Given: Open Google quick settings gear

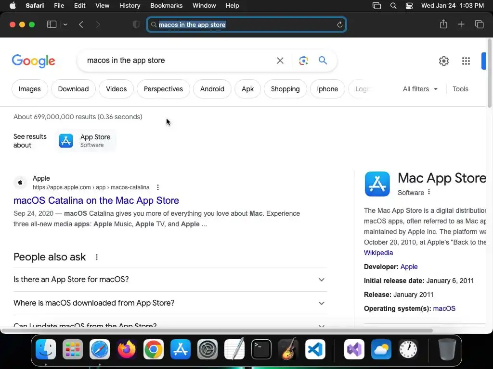Looking at the screenshot, I should pos(443,61).
